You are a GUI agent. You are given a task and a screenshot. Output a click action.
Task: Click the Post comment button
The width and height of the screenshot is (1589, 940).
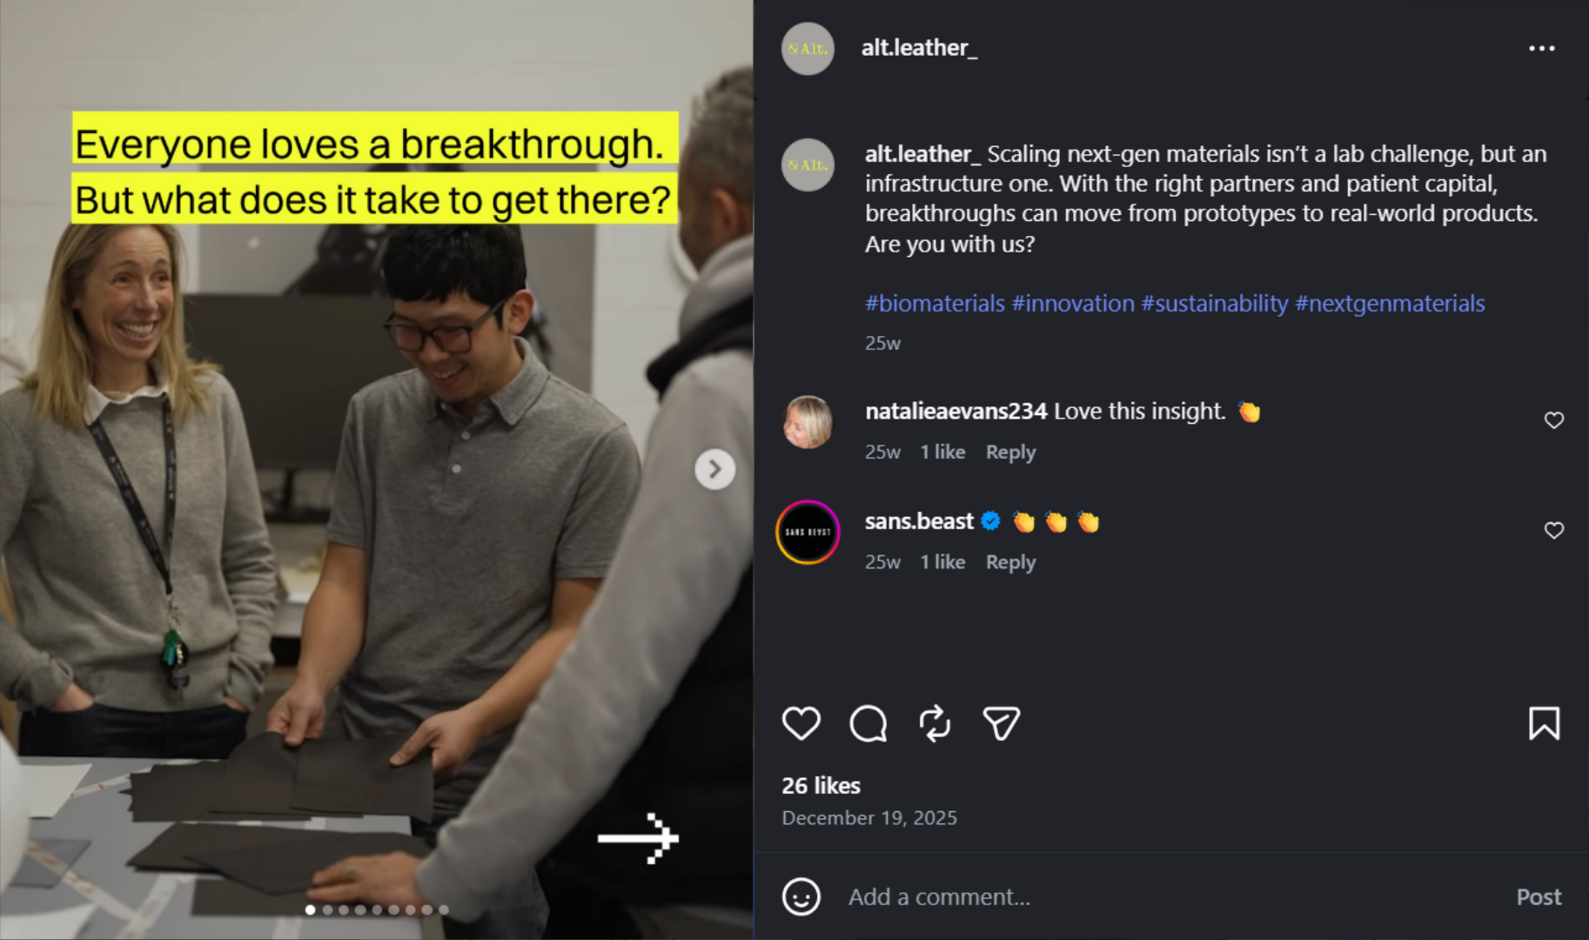click(1538, 896)
